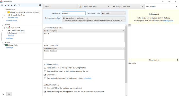Close the Chope Dollar Prize abc field tab

coord(142,7)
